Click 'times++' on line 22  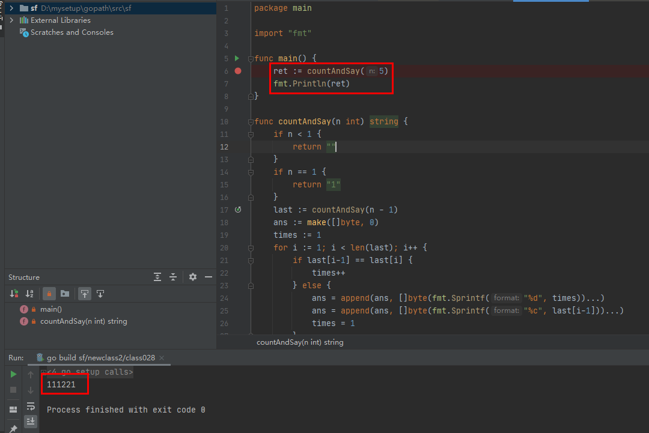tap(329, 273)
